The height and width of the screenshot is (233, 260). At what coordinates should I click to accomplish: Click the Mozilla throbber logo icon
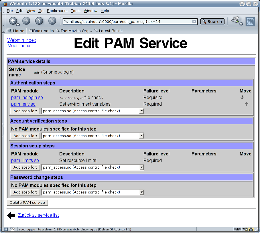tap(250, 21)
